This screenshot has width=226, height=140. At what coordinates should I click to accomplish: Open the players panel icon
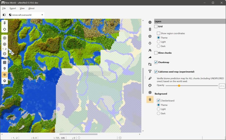[x=150, y=50]
